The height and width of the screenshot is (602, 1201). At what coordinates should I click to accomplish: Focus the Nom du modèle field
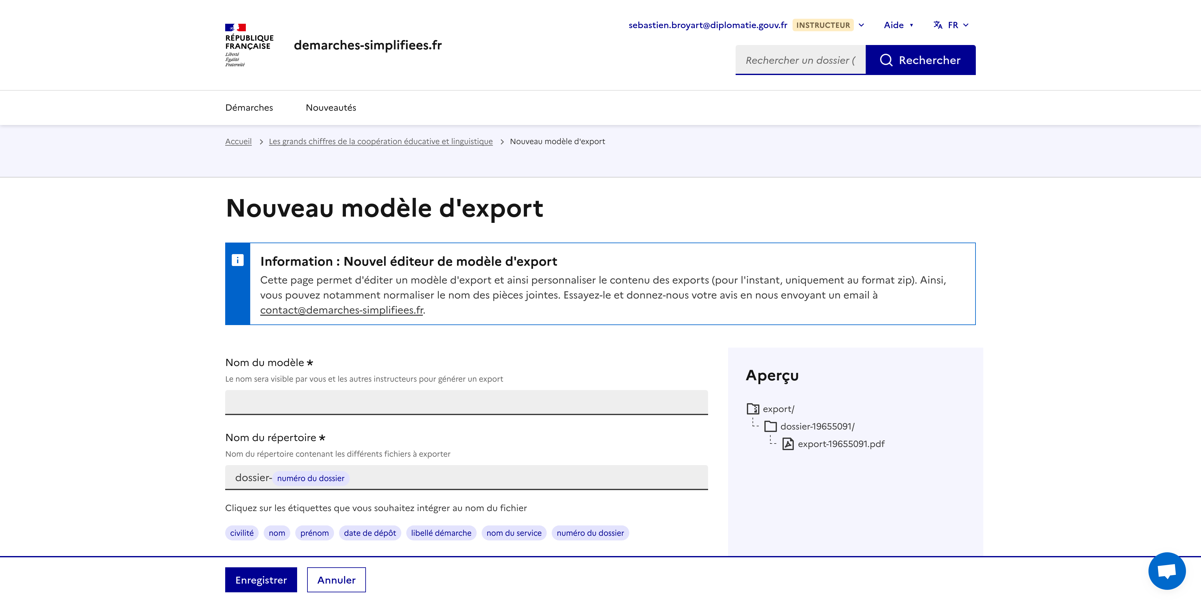(x=466, y=402)
